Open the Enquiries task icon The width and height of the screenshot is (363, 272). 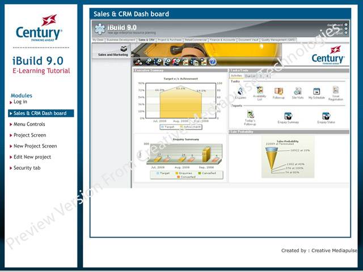pyautogui.click(x=240, y=91)
